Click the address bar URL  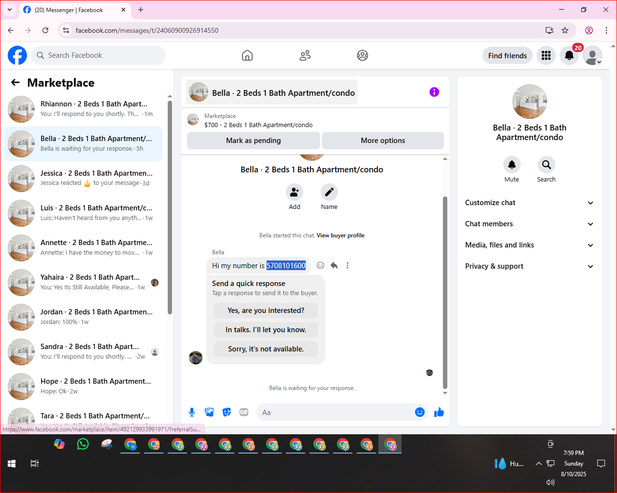pos(147,30)
